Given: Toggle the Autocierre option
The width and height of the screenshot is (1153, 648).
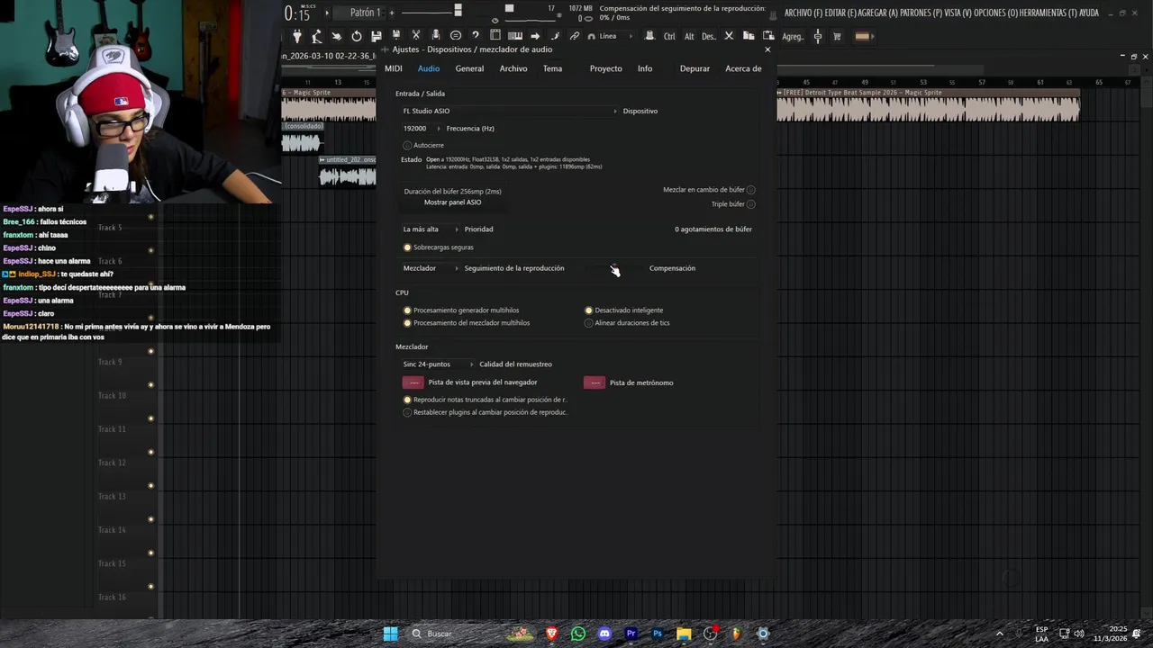Looking at the screenshot, I should (x=407, y=145).
